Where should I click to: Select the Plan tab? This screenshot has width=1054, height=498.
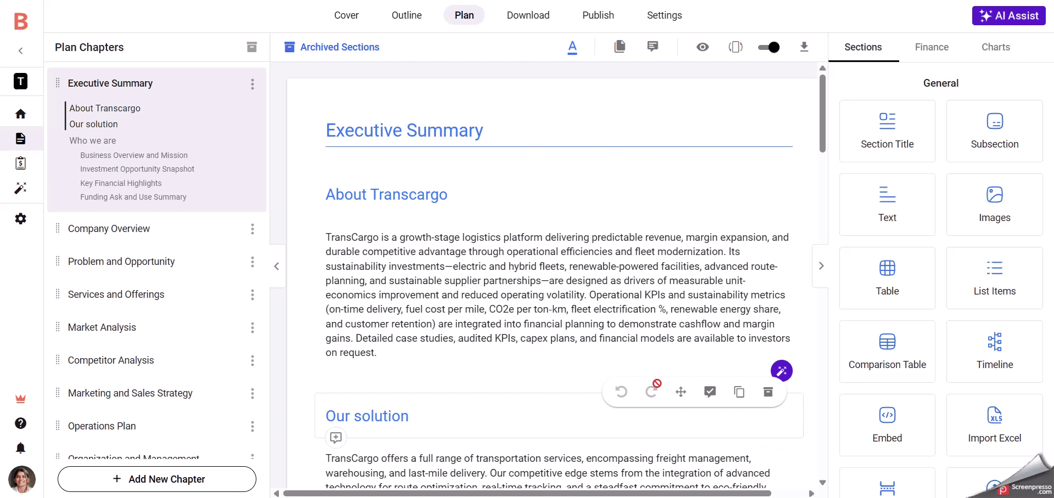coord(464,15)
